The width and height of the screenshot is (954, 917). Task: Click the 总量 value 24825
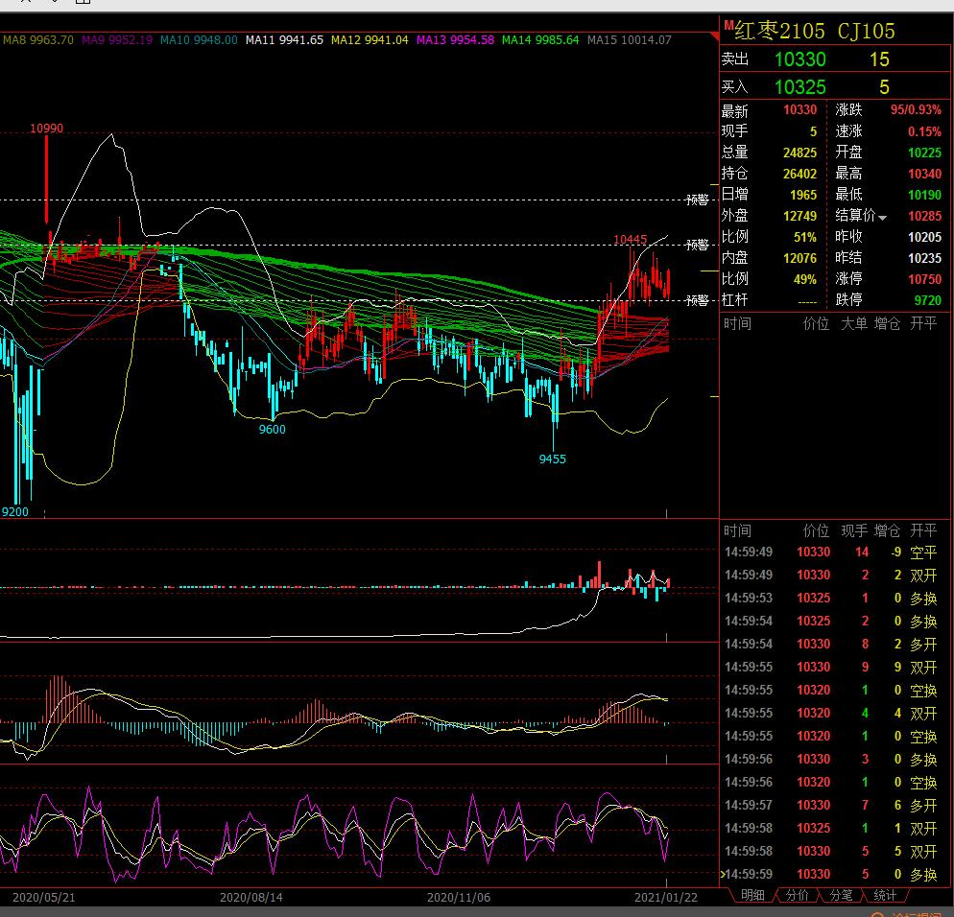point(799,153)
